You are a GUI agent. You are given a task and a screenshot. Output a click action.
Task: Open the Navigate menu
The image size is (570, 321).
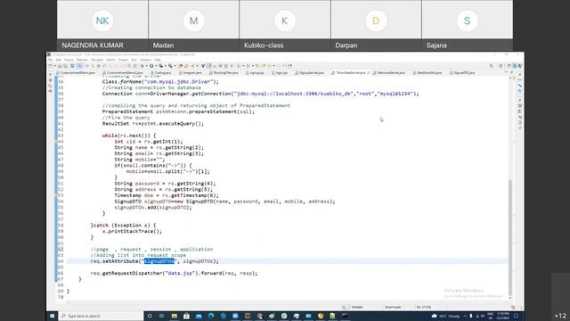97,60
